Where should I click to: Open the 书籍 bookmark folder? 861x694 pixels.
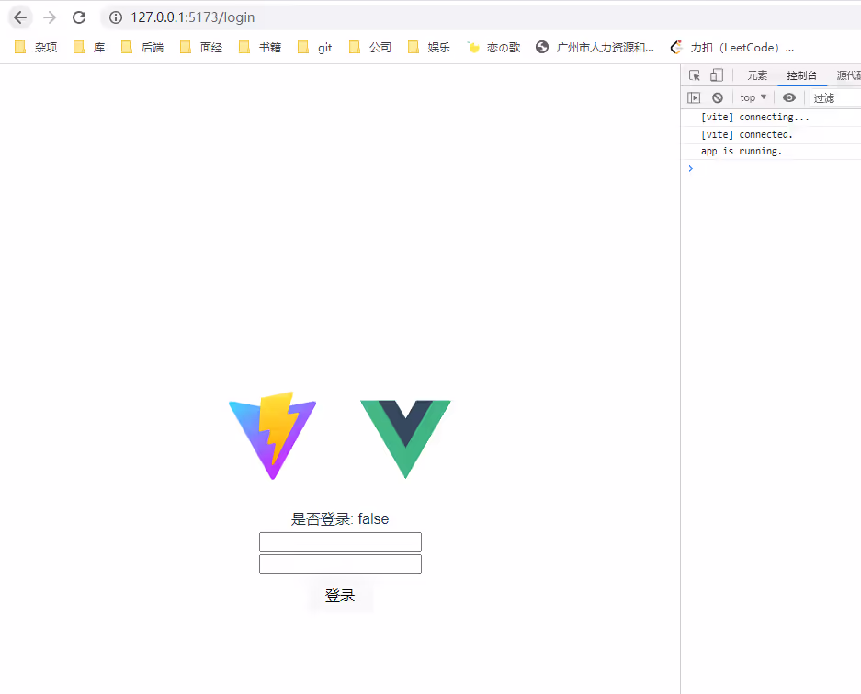pos(260,47)
